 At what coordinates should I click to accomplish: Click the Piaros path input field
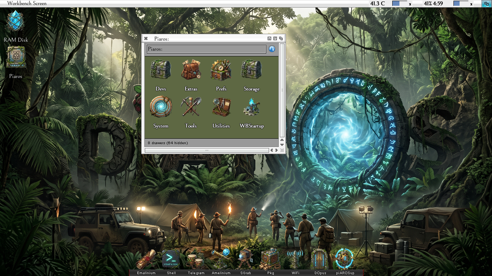(x=206, y=49)
